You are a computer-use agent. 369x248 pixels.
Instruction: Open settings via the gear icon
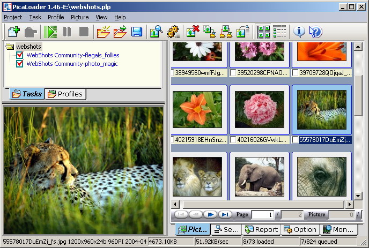(173, 32)
